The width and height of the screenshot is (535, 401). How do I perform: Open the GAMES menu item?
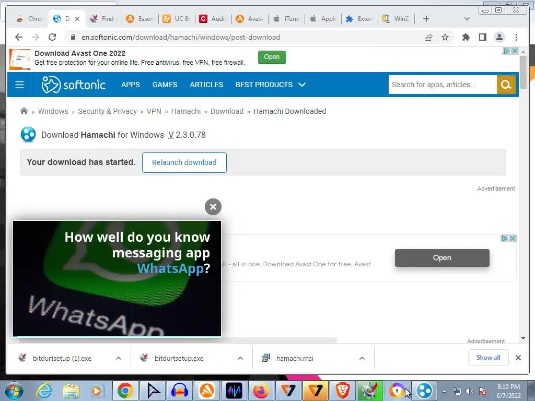[x=165, y=85]
